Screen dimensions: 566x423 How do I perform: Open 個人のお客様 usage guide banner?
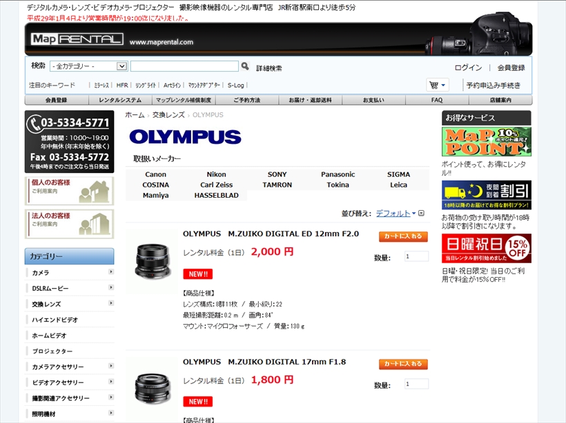69,191
